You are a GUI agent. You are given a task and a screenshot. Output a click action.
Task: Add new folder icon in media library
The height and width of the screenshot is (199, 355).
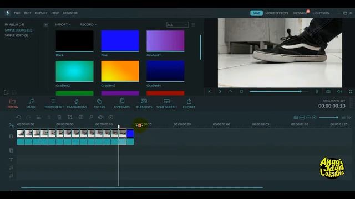pyautogui.click(x=6, y=92)
